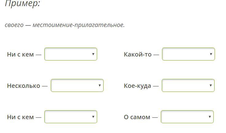Open the Какой-то answer dropdown
Image resolution: width=226 pixels, height=133 pixels.
tap(188, 54)
